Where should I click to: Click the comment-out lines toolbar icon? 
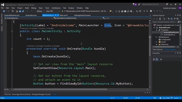[144, 11]
